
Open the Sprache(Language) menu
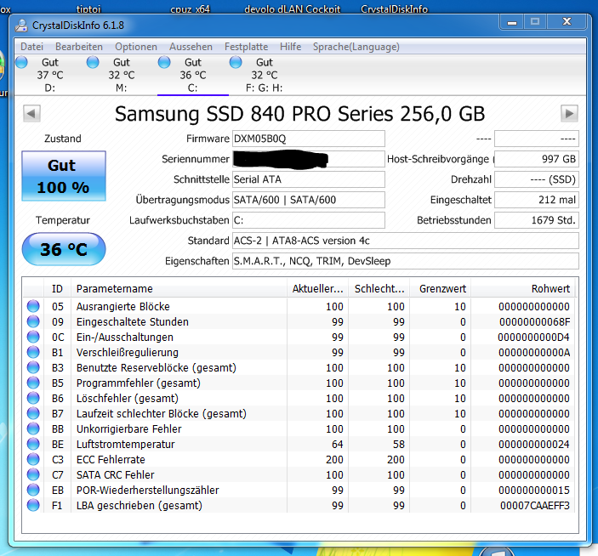click(x=356, y=47)
